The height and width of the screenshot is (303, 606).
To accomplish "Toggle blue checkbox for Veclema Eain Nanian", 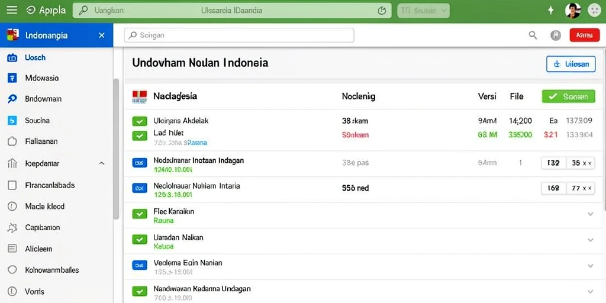I will (x=140, y=265).
